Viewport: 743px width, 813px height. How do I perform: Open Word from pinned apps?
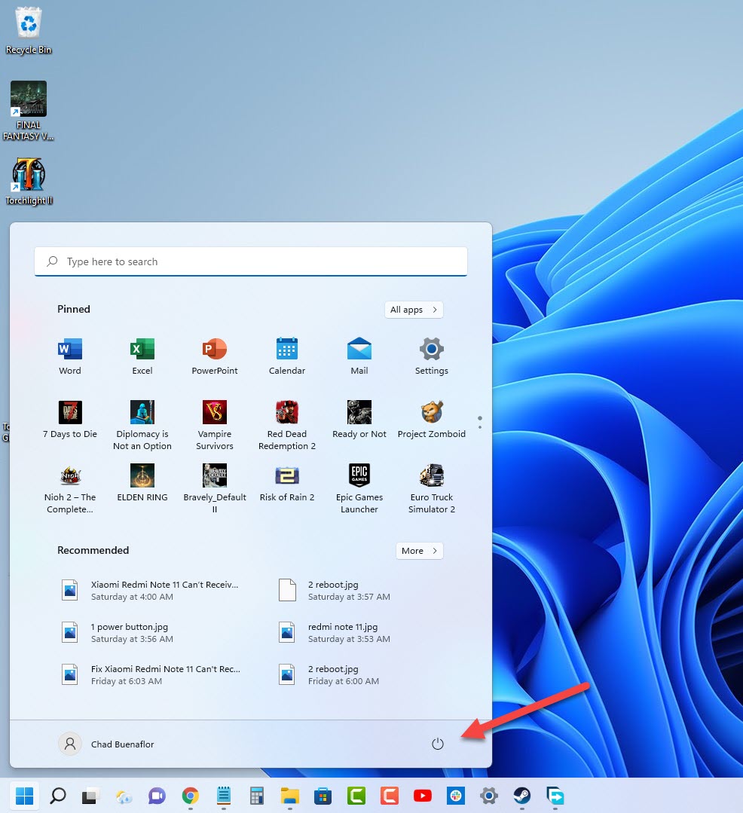70,356
